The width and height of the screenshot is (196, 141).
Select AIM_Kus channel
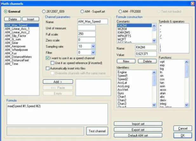tap(22, 53)
